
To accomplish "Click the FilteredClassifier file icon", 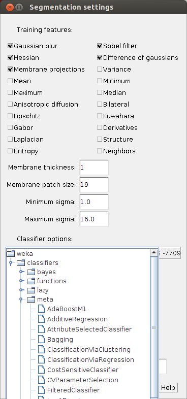I will coord(41,390).
